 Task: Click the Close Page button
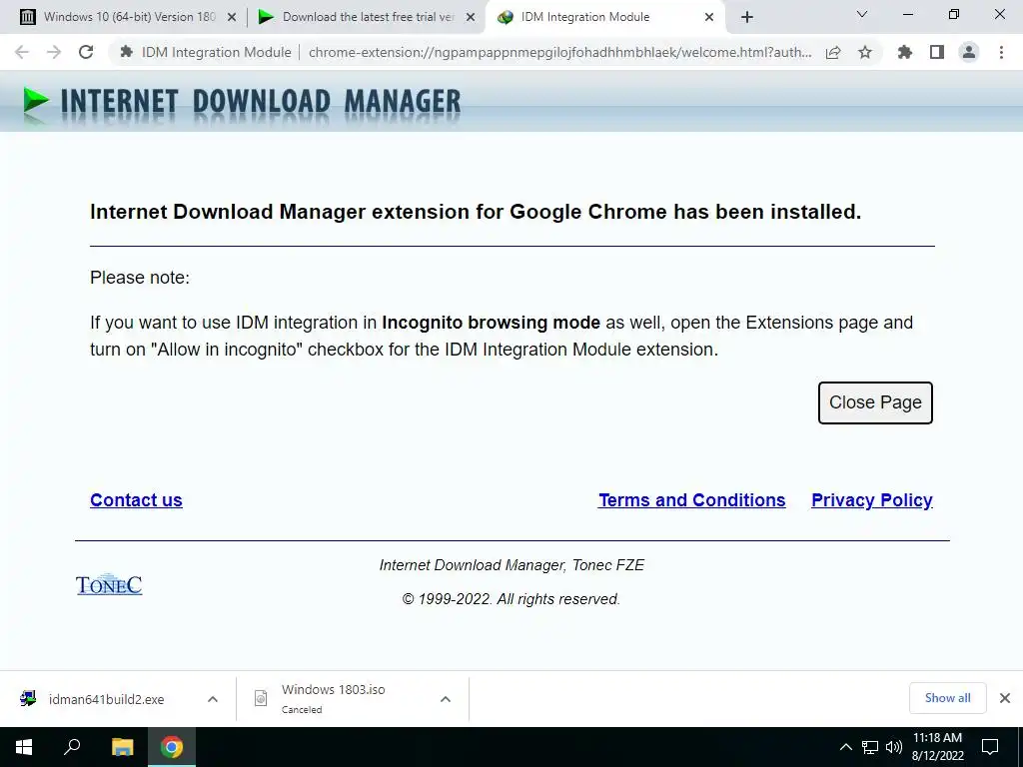click(875, 402)
